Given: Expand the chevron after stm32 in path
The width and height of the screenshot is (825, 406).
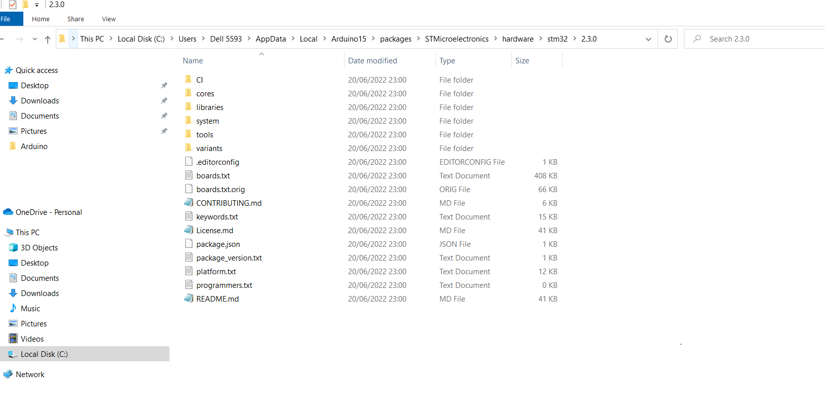Looking at the screenshot, I should click(575, 39).
